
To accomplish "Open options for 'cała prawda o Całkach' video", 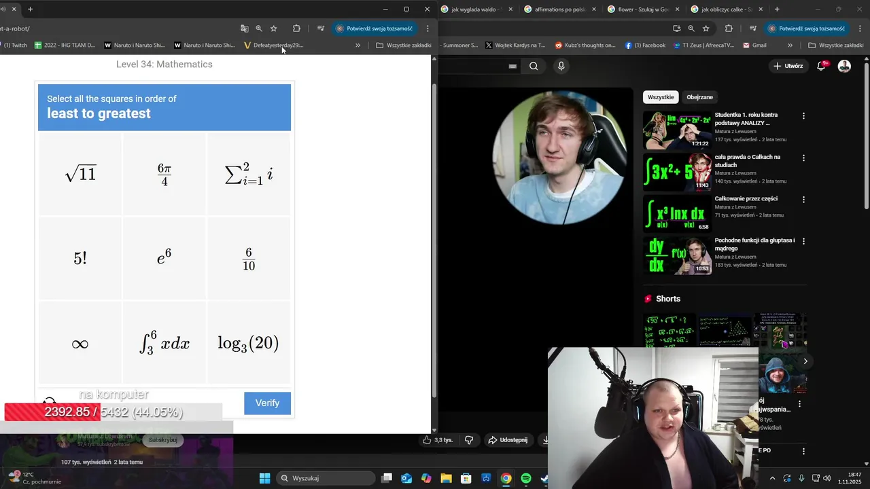I will pyautogui.click(x=803, y=158).
